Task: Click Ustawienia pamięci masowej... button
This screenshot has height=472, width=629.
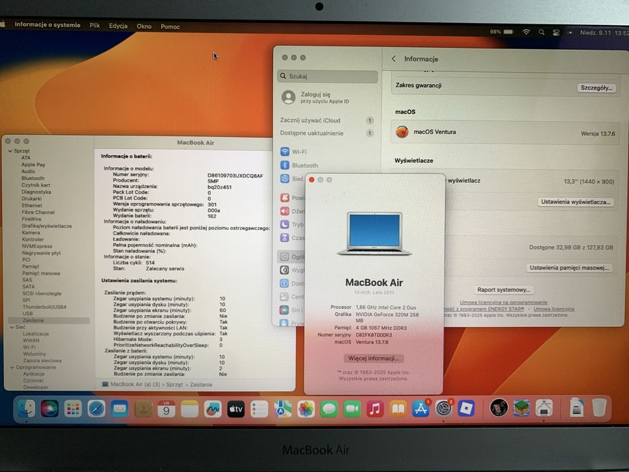Action: [569, 268]
